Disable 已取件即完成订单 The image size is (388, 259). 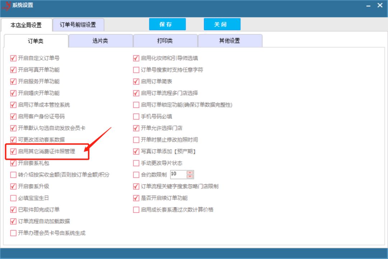pos(13,209)
